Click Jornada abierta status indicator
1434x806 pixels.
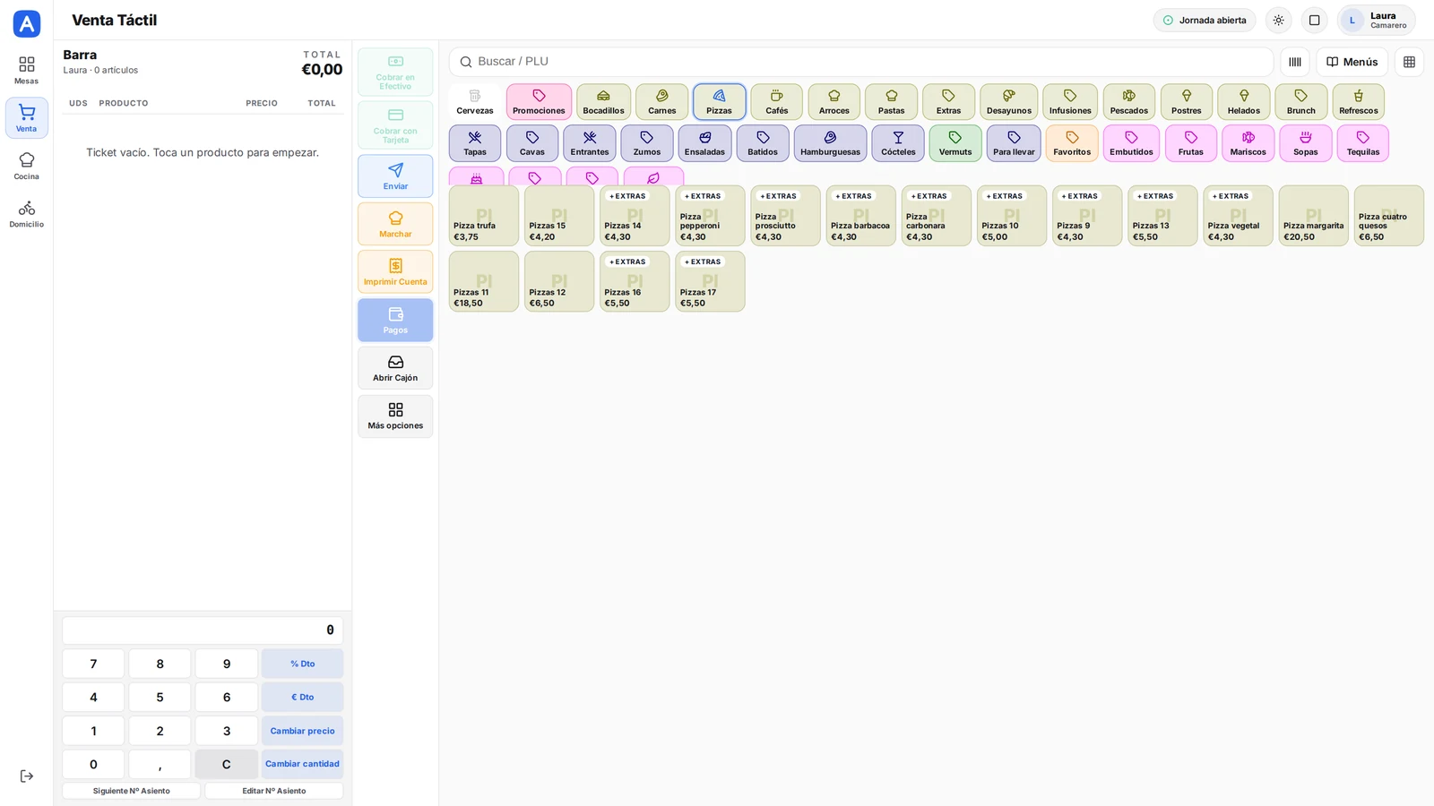pos(1204,20)
